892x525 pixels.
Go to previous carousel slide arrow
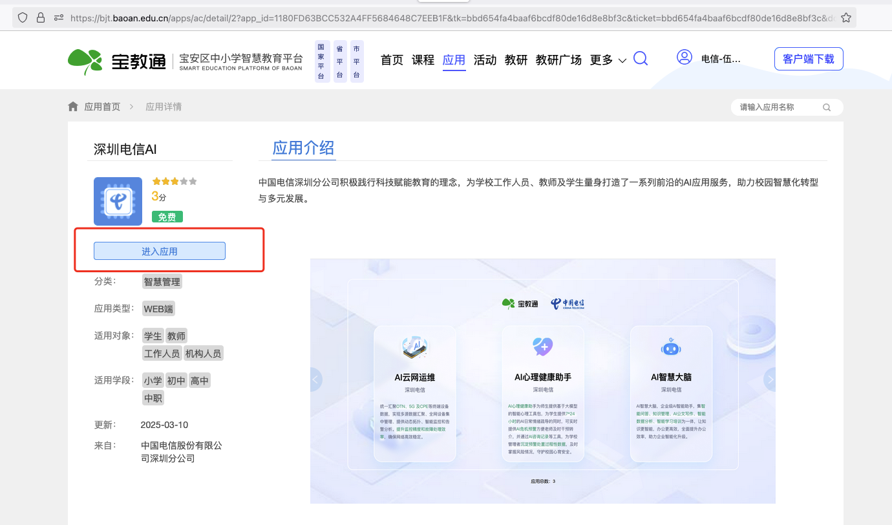[316, 380]
